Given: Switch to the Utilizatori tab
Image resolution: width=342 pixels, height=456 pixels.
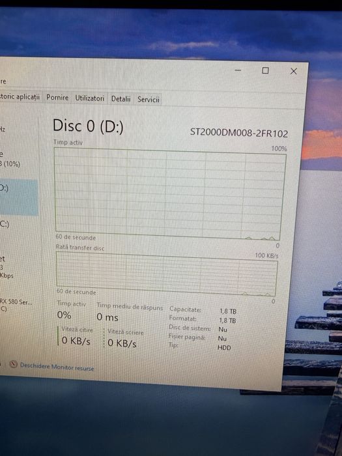Looking at the screenshot, I should coord(90,98).
